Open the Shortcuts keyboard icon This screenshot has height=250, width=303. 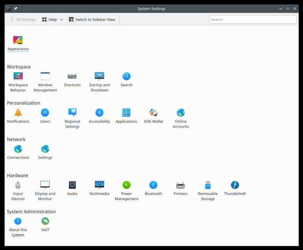click(x=72, y=76)
